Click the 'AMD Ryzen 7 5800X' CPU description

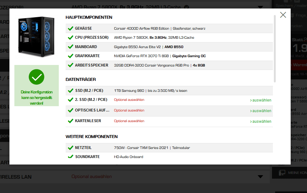coord(131,37)
